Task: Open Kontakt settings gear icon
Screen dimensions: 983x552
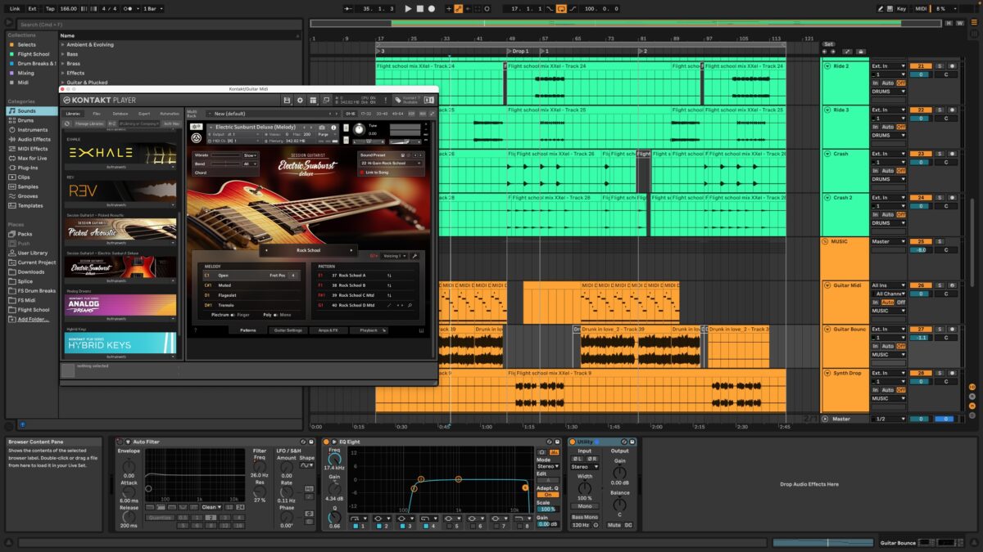Action: pos(301,100)
